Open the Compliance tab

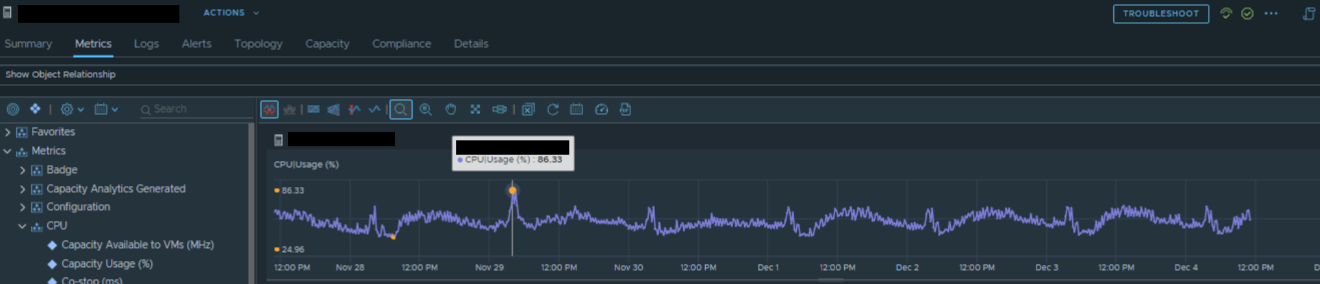401,44
